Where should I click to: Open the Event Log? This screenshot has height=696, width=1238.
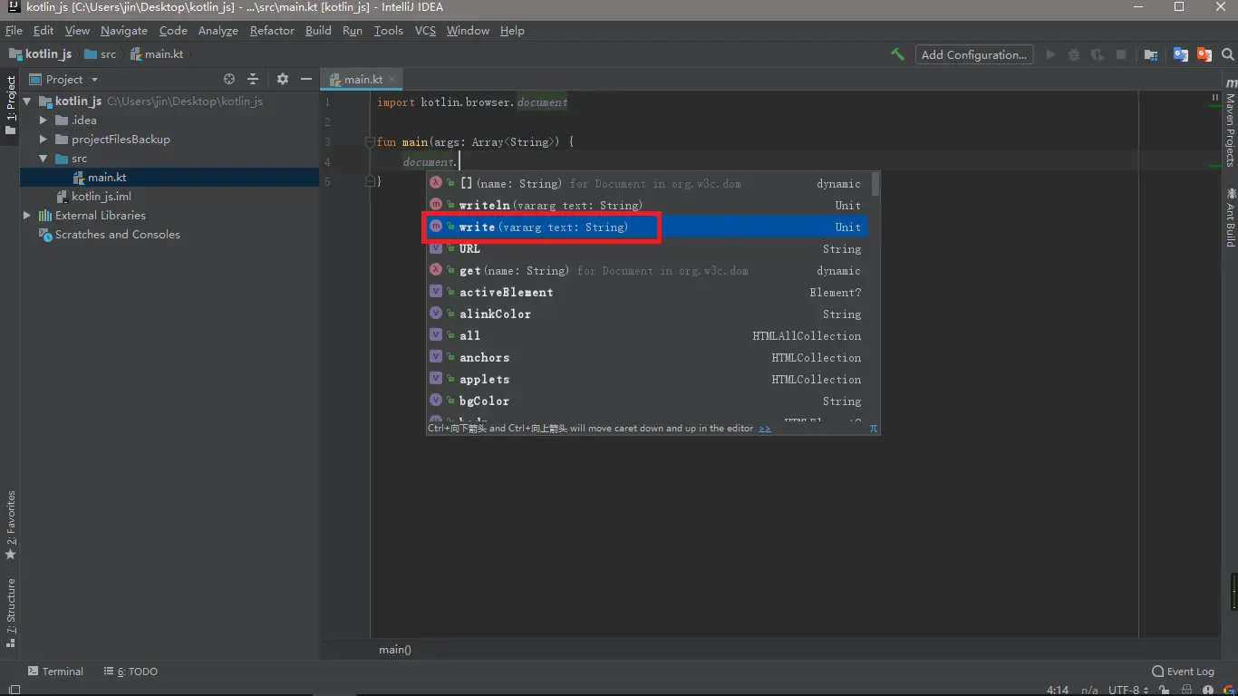[1183, 672]
